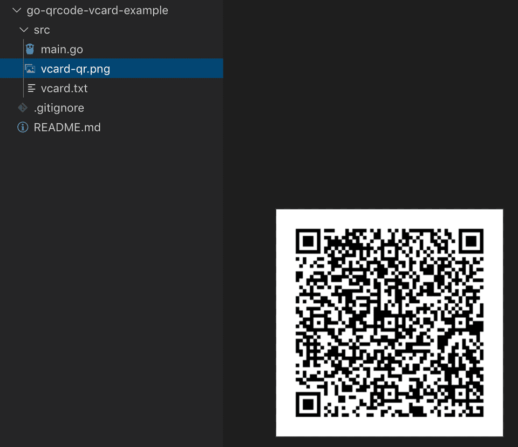
Task: Click the git icon beside .gitignore
Action: pyautogui.click(x=23, y=108)
